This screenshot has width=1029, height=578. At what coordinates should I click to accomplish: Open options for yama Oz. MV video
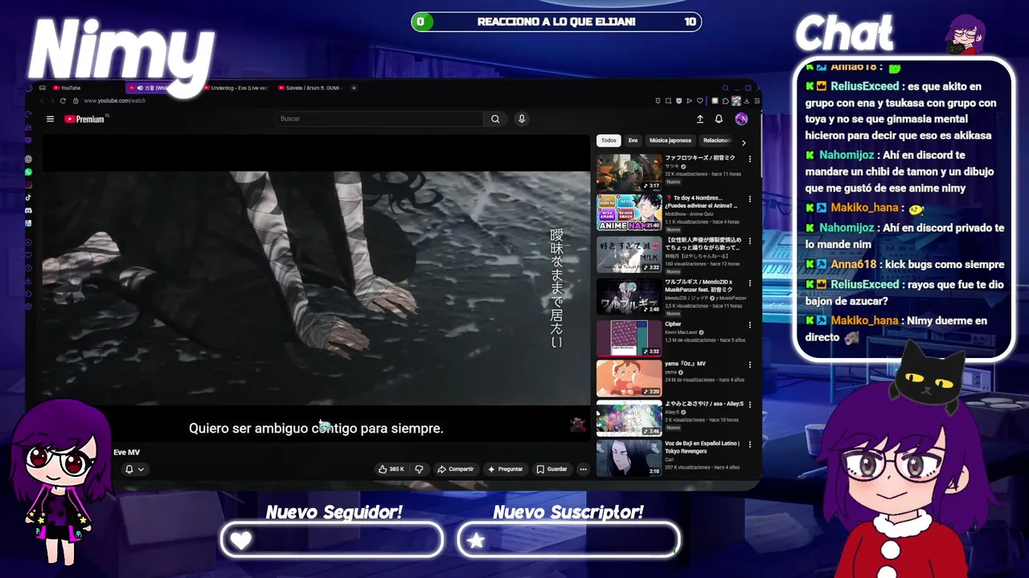[x=750, y=364]
